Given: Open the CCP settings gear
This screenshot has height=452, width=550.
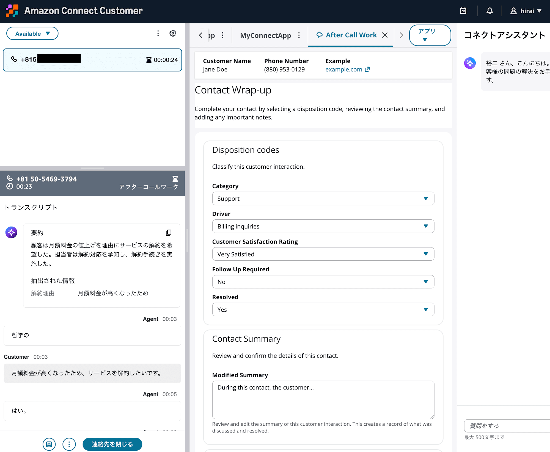Looking at the screenshot, I should [x=173, y=33].
